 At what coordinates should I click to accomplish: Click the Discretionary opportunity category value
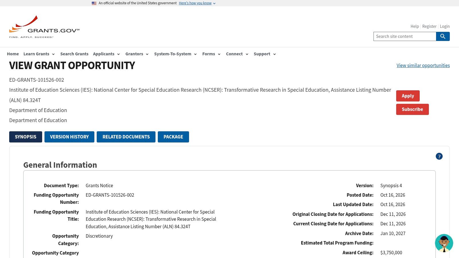(x=99, y=236)
